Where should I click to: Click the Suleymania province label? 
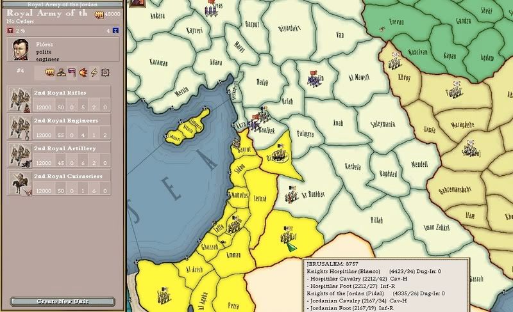tap(383, 124)
